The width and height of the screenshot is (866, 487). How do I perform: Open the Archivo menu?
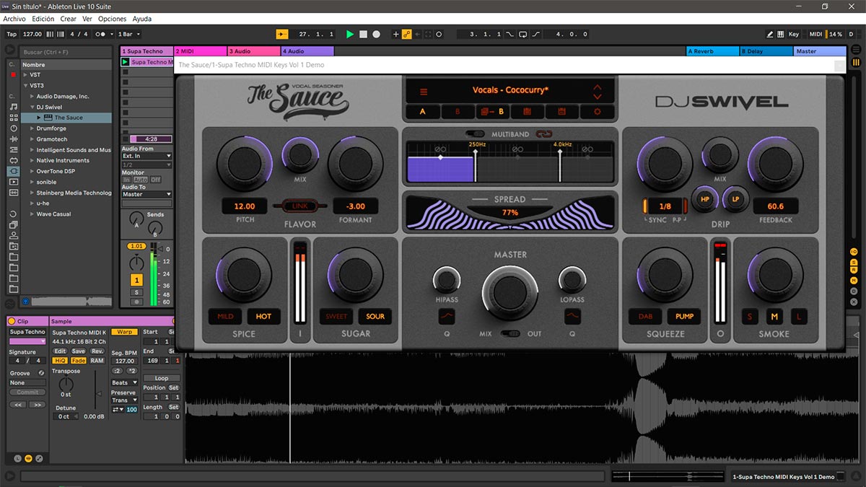coord(14,19)
